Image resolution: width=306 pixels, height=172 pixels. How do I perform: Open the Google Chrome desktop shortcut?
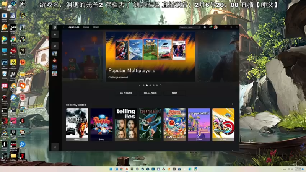(13, 41)
